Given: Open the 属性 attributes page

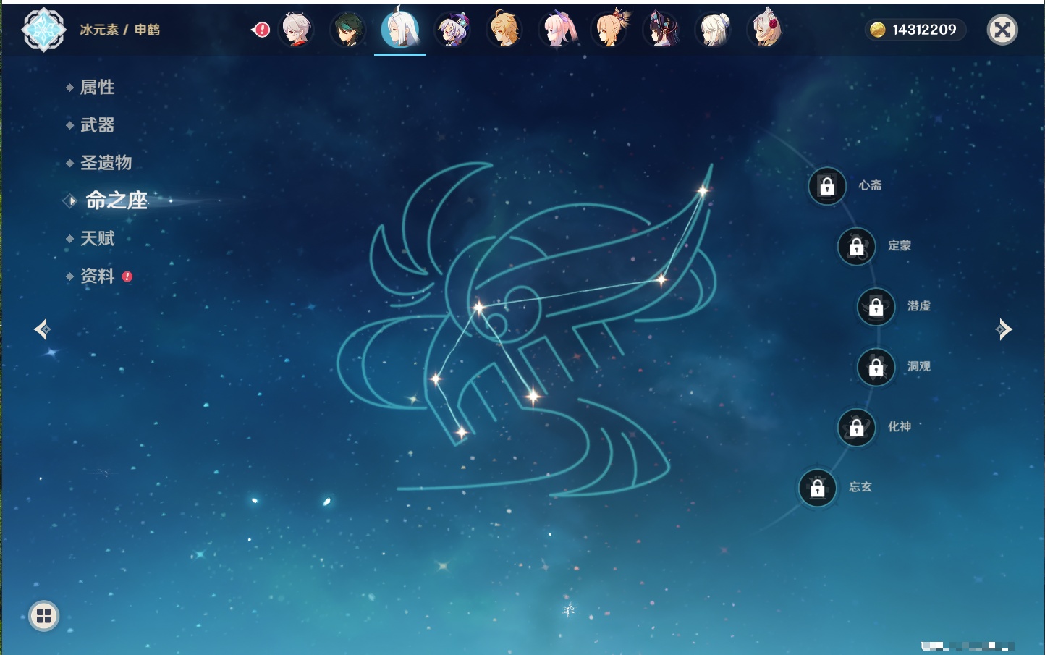Looking at the screenshot, I should 97,88.
